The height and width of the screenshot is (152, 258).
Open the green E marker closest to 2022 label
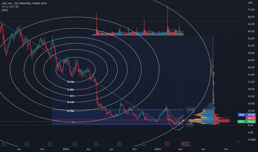(x=75, y=144)
